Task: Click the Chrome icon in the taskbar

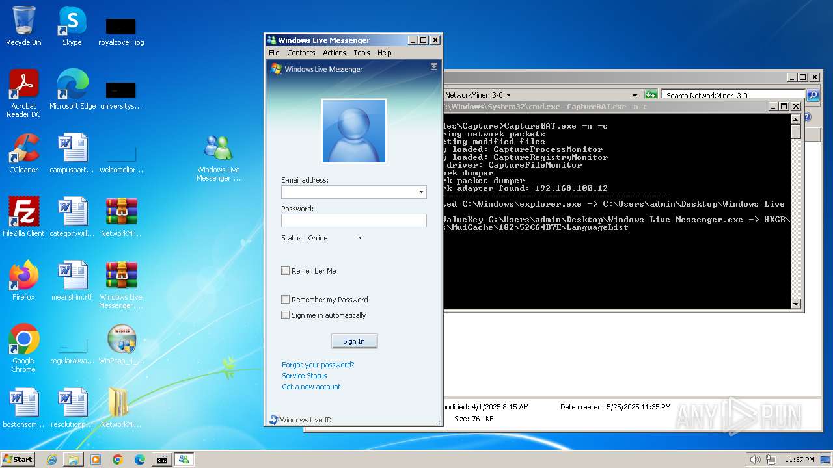Action: (x=118, y=460)
